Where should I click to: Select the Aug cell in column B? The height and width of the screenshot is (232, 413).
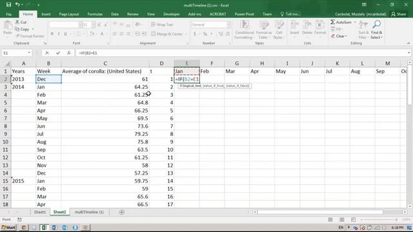coord(48,142)
